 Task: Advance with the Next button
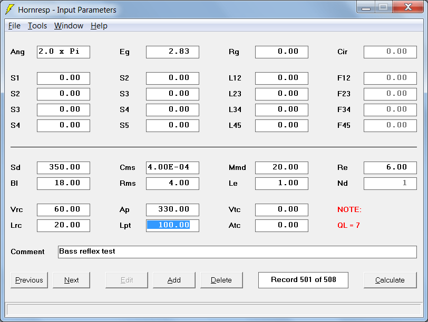(71, 280)
